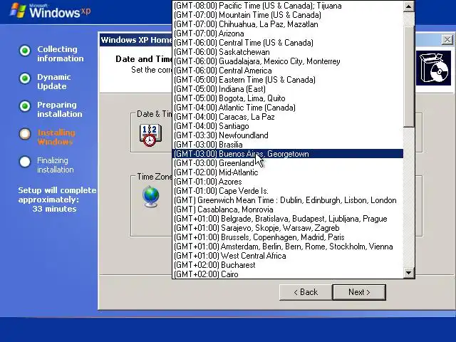Select Brussels, Copenhagen, Madrid, Paris

288,237
